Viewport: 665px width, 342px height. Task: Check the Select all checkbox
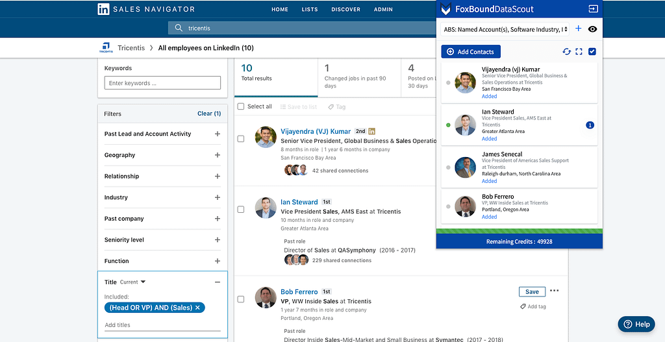241,106
